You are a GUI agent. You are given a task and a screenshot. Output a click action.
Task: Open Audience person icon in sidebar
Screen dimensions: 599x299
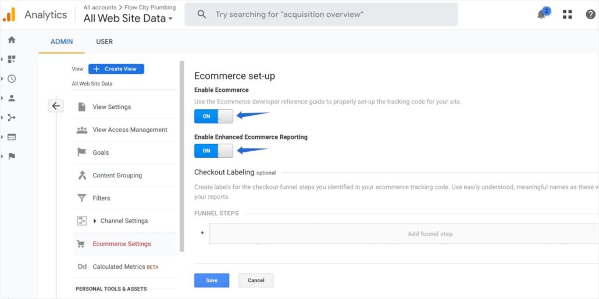tap(12, 98)
